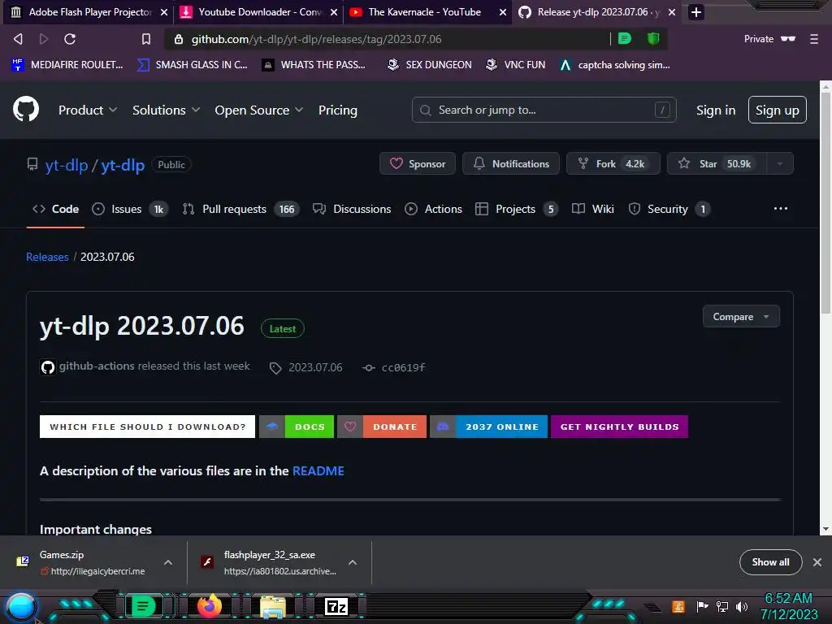
Task: Go to Releases breadcrumb link
Action: tap(47, 257)
